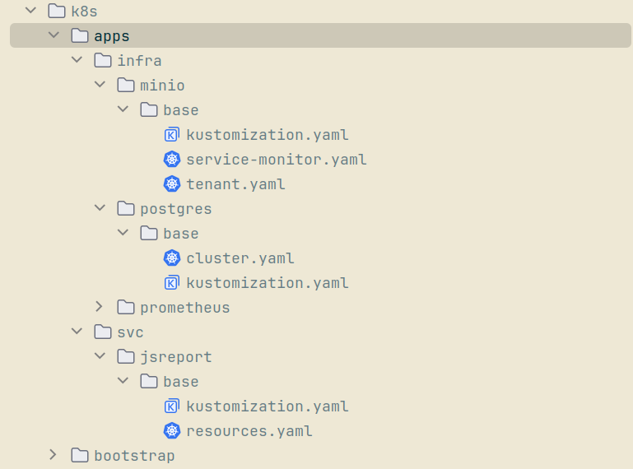Select the service-monitor.yaml file
Screen dimensions: 633x469
click(276, 160)
